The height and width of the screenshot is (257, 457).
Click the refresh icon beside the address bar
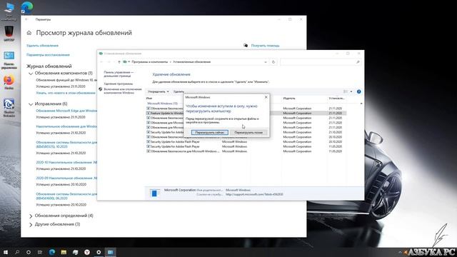(273, 62)
